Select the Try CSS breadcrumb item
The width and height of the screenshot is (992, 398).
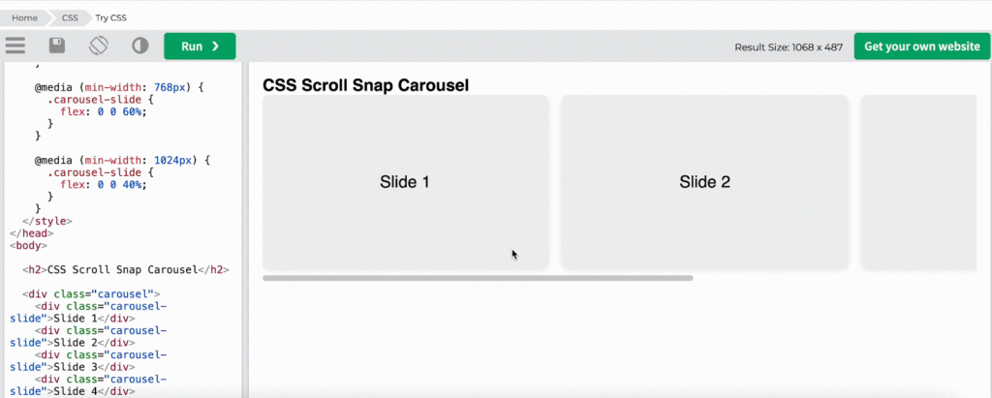pyautogui.click(x=110, y=17)
